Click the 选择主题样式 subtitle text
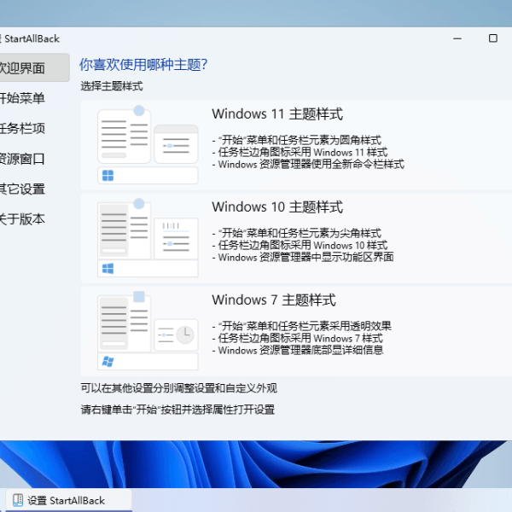Viewport: 512px width, 512px height. coord(112,86)
